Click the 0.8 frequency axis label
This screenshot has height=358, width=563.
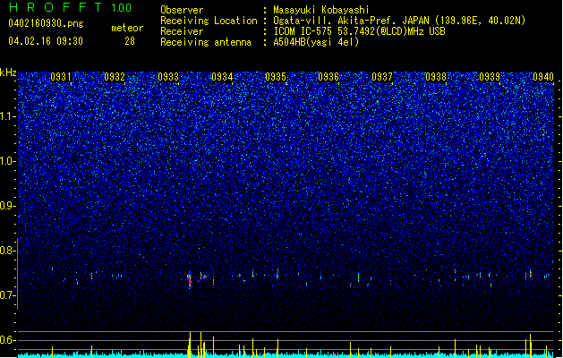coord(8,251)
